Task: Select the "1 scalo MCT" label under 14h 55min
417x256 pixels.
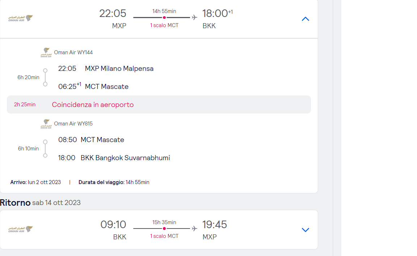Action: [x=164, y=25]
